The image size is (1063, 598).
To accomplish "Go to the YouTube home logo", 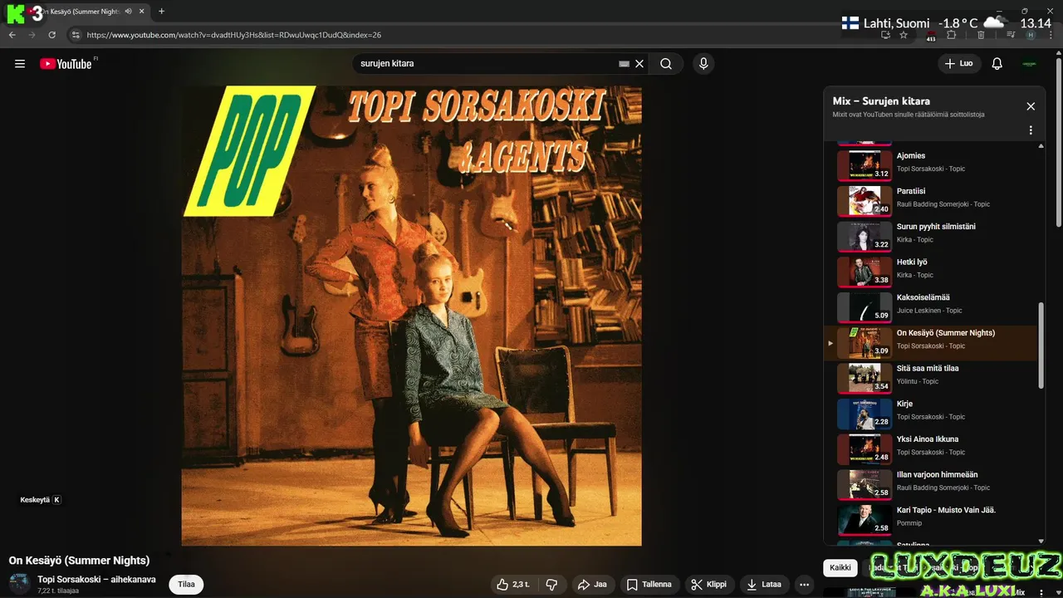I will [x=66, y=64].
